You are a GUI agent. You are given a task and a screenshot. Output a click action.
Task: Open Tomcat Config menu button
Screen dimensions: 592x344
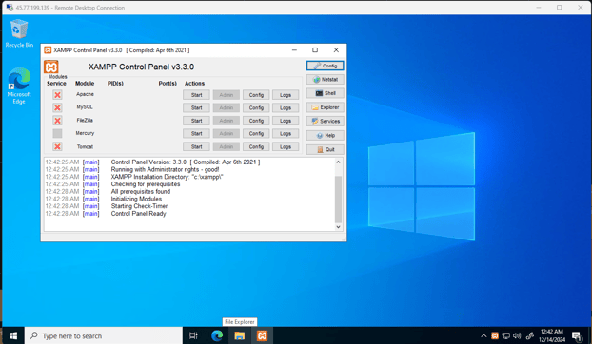point(256,146)
